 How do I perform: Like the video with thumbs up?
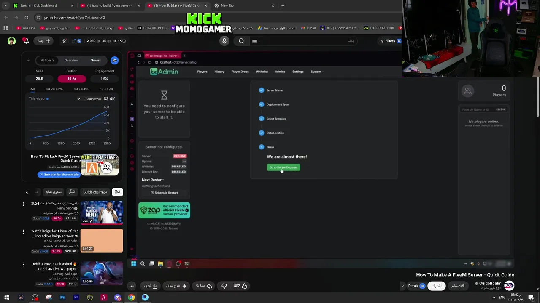pos(240,286)
